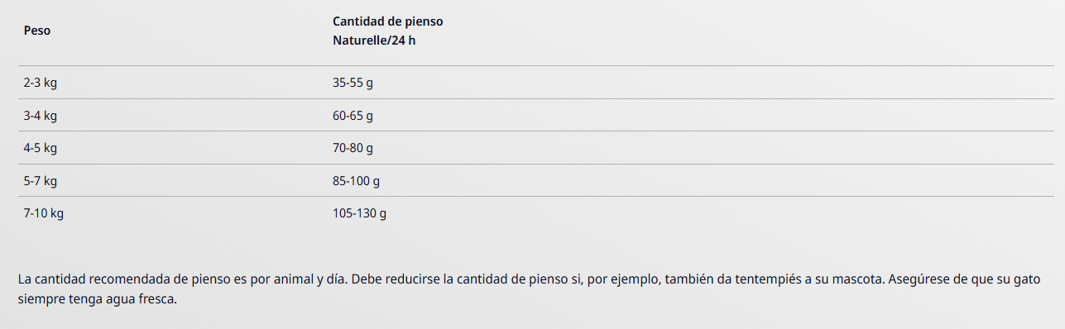1065x329 pixels.
Task: Click the 105-130 g amount cell
Action: click(359, 213)
